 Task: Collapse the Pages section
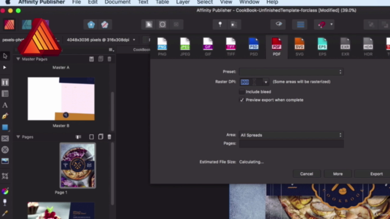pos(18,137)
